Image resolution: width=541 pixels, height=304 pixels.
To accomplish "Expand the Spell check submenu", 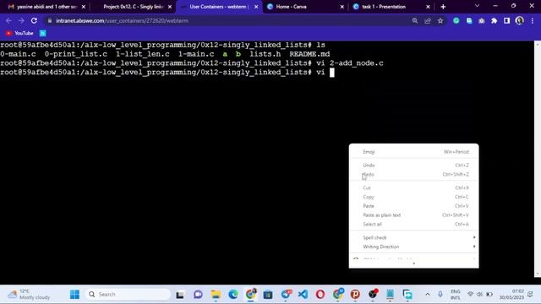I will pyautogui.click(x=413, y=237).
